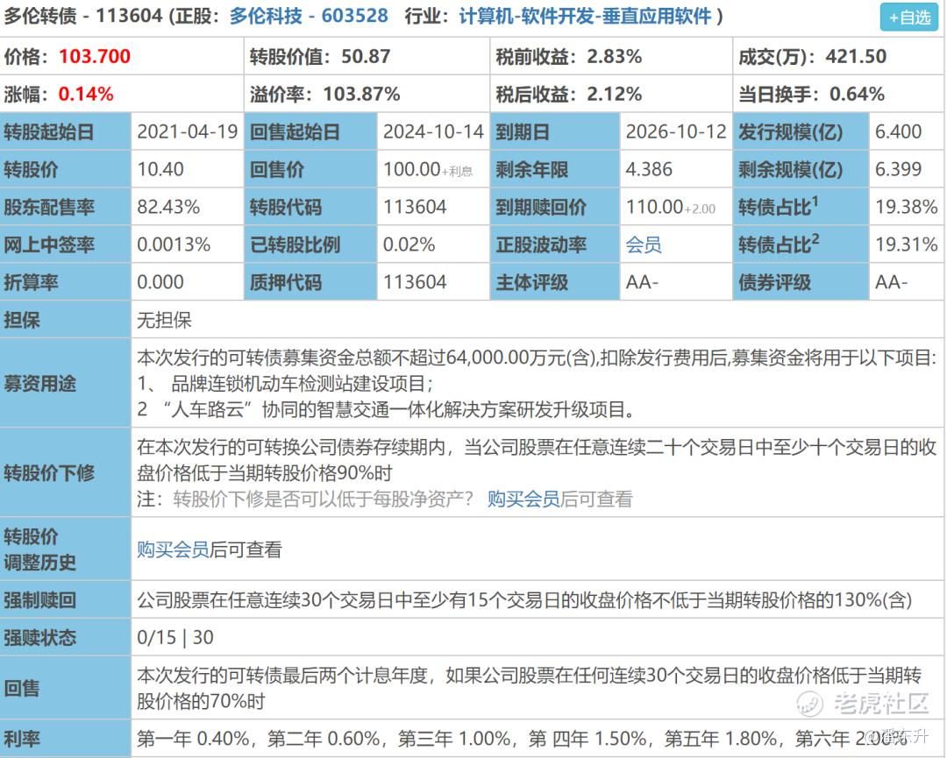Click the 到期赎回价 value 110.00

[654, 207]
